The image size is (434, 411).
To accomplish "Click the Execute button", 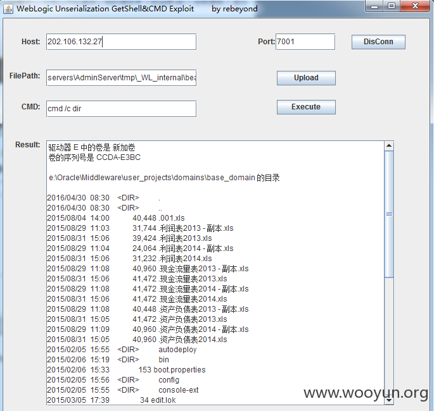I will 306,107.
